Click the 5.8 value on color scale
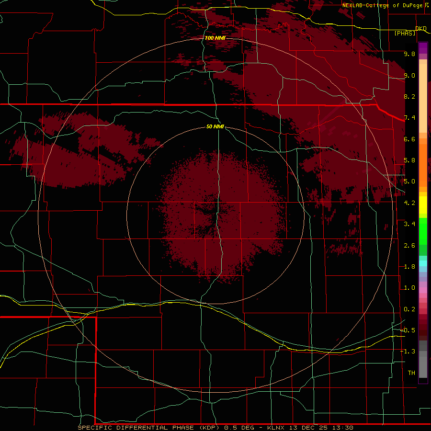Image resolution: width=431 pixels, height=431 pixels. (x=409, y=160)
